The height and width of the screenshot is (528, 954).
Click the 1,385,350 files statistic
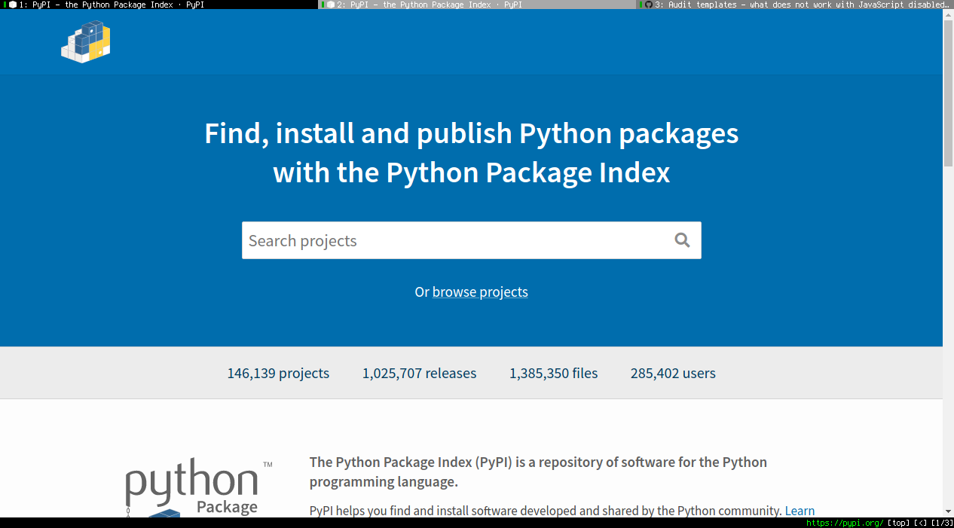coord(554,374)
